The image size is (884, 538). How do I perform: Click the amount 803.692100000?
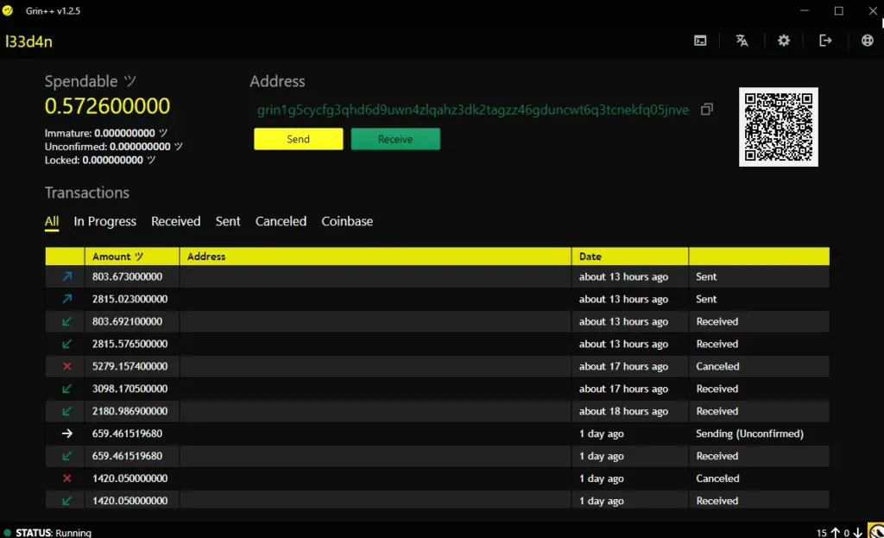[128, 321]
